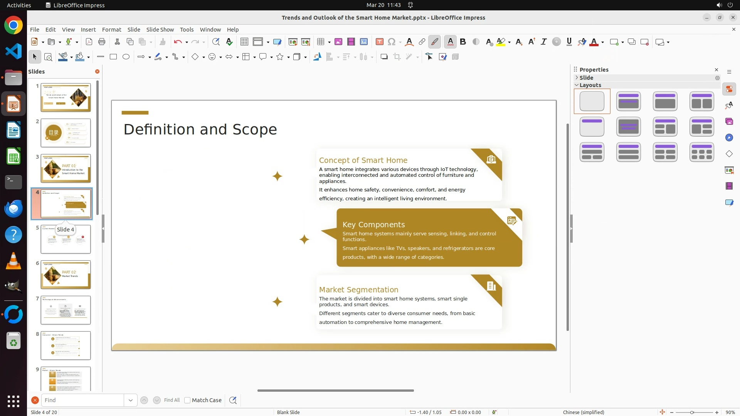Click the Bold formatting icon
Viewport: 740px width, 416px height.
pyautogui.click(x=463, y=42)
